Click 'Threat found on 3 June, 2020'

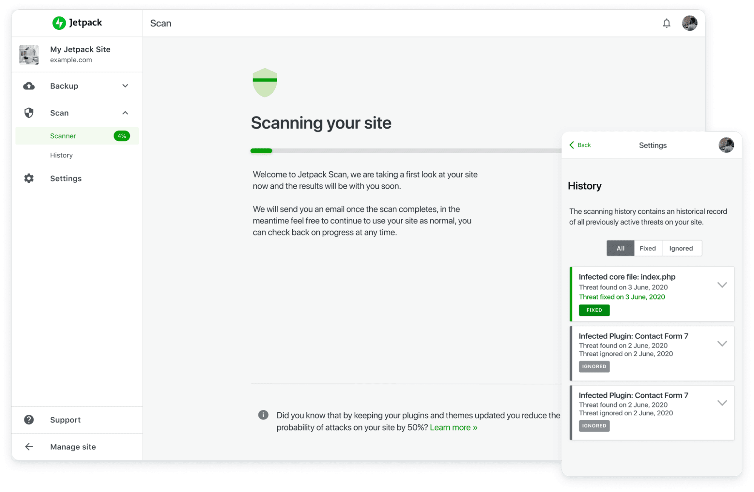(x=623, y=287)
